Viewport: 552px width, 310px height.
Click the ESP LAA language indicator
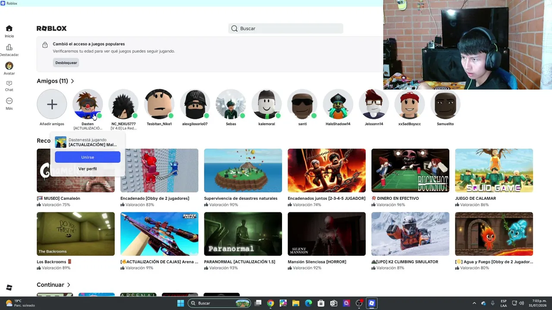coord(504,303)
